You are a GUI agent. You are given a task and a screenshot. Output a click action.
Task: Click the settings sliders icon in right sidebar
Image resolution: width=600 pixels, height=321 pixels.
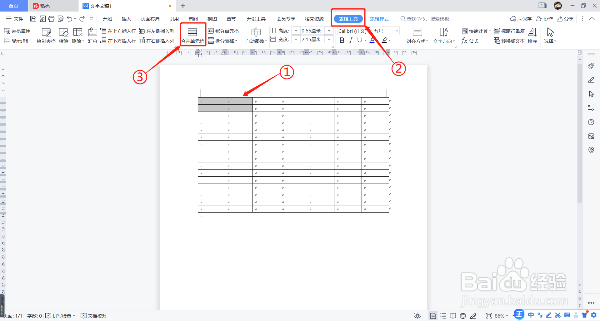pyautogui.click(x=591, y=108)
